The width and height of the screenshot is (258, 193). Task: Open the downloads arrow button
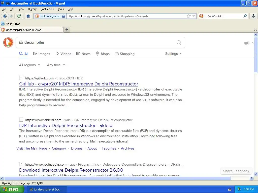pos(253,16)
